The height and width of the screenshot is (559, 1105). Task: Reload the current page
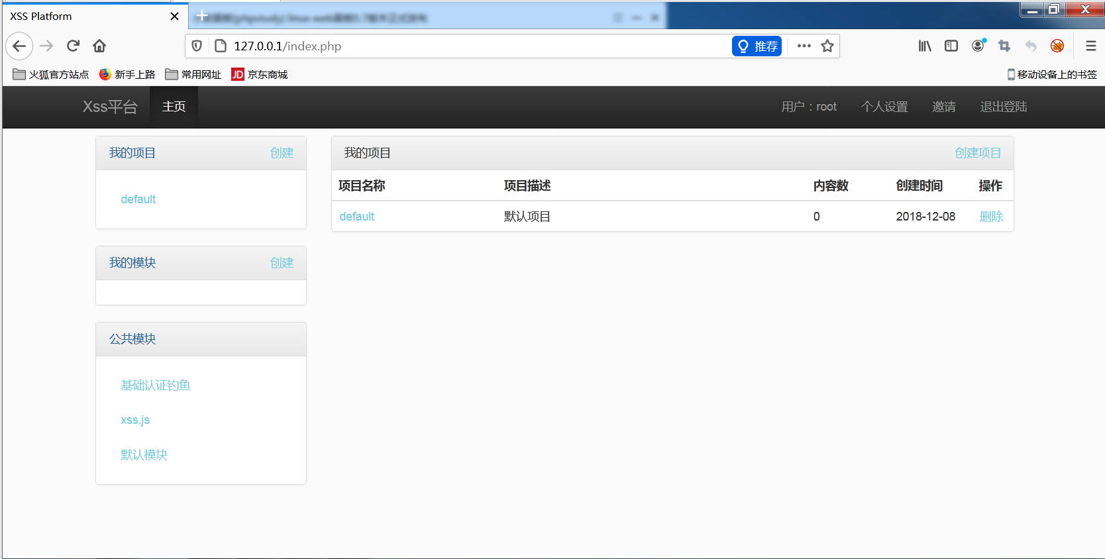73,46
